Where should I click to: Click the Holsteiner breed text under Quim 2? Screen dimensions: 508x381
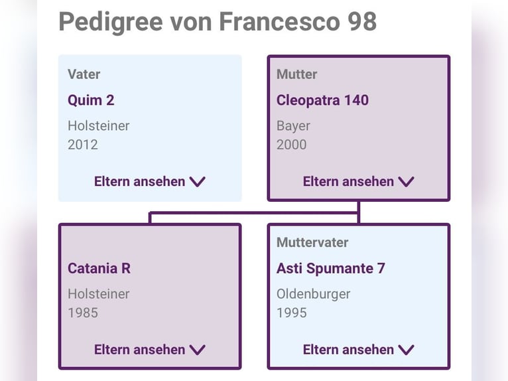[98, 125]
